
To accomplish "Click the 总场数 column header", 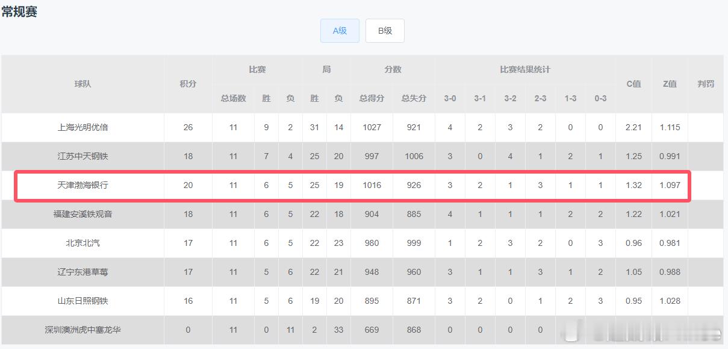I will pyautogui.click(x=233, y=98).
